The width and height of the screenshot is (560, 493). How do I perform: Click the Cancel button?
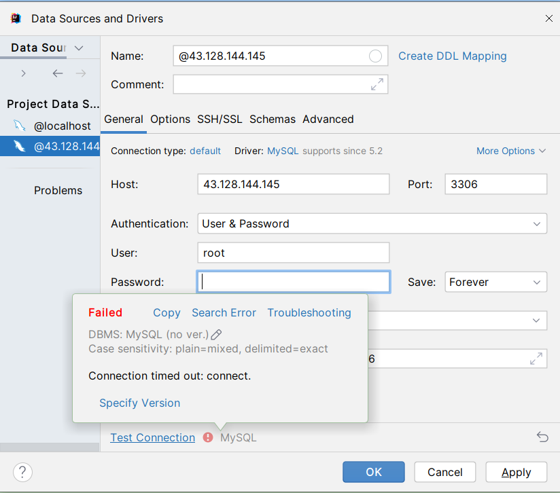445,472
